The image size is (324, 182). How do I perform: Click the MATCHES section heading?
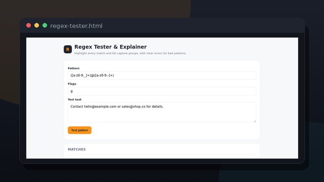point(77,149)
